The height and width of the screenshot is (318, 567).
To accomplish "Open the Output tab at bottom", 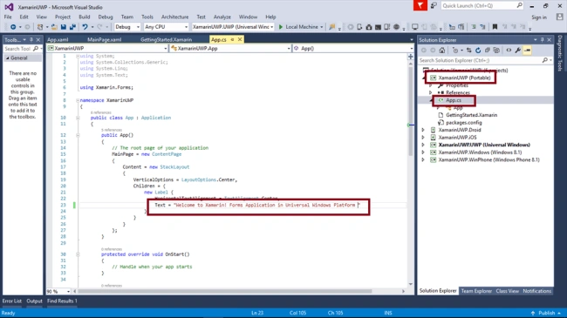I will [x=34, y=301].
